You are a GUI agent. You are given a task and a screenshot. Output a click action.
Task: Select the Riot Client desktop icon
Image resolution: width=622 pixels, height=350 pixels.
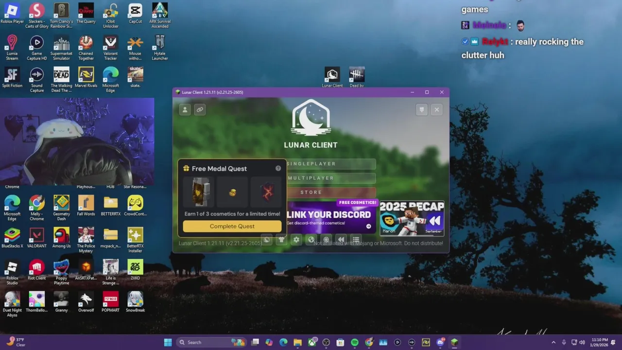tap(37, 270)
